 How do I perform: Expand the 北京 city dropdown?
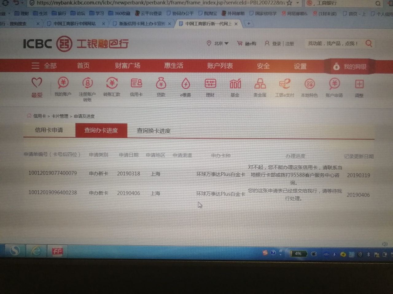point(221,43)
